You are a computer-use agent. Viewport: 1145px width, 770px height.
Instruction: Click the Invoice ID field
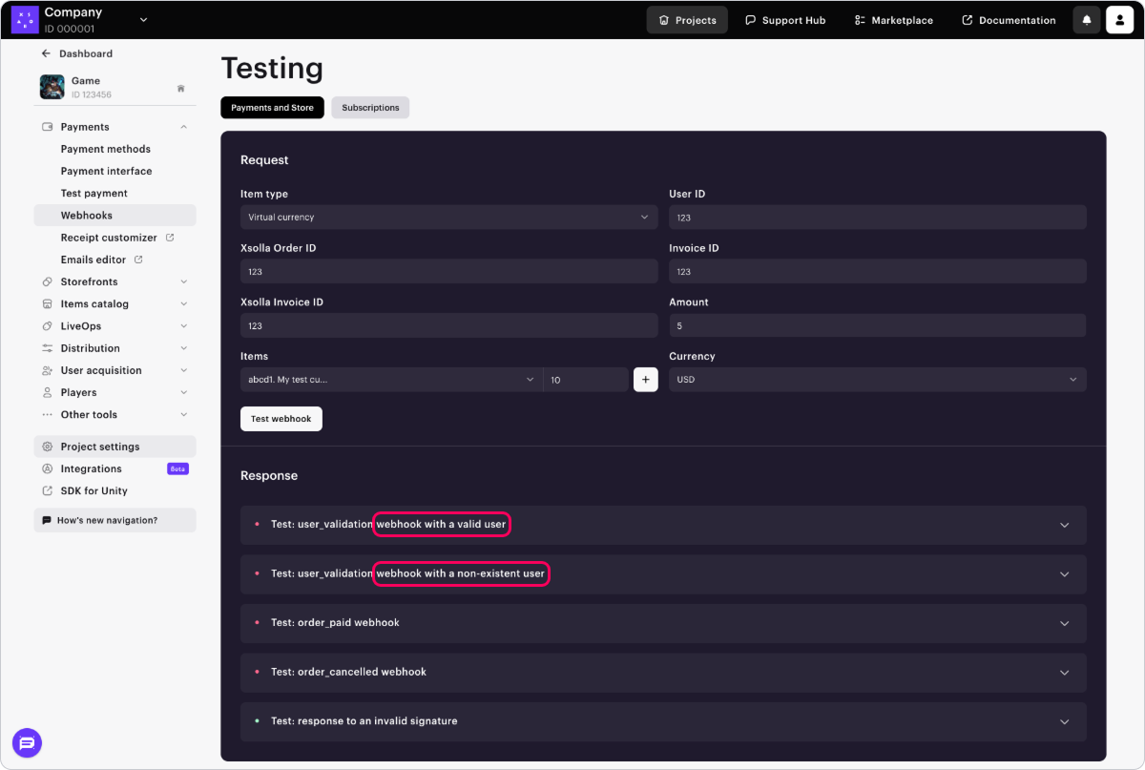(x=878, y=272)
